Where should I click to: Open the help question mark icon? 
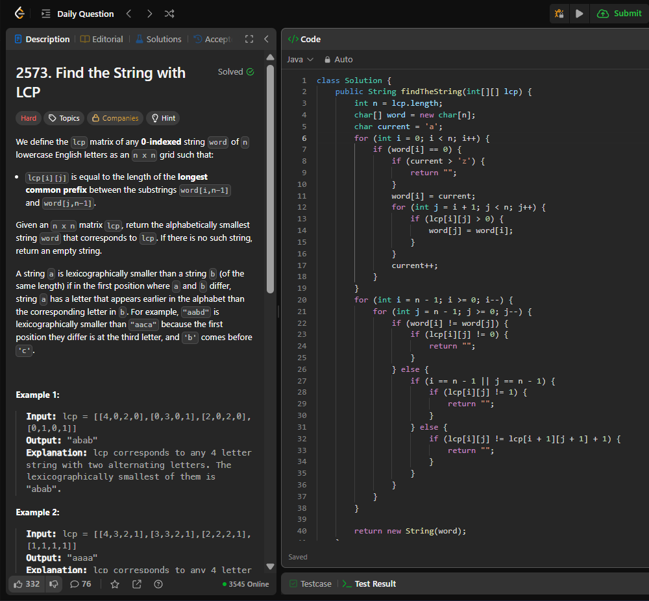click(x=158, y=584)
